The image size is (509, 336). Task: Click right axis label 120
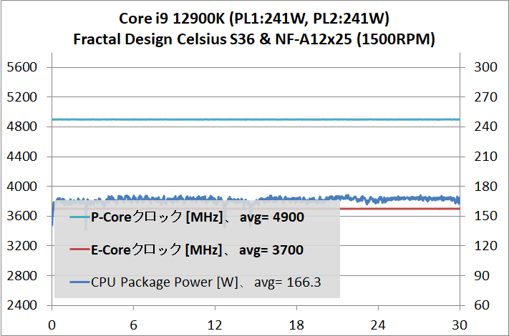[485, 246]
